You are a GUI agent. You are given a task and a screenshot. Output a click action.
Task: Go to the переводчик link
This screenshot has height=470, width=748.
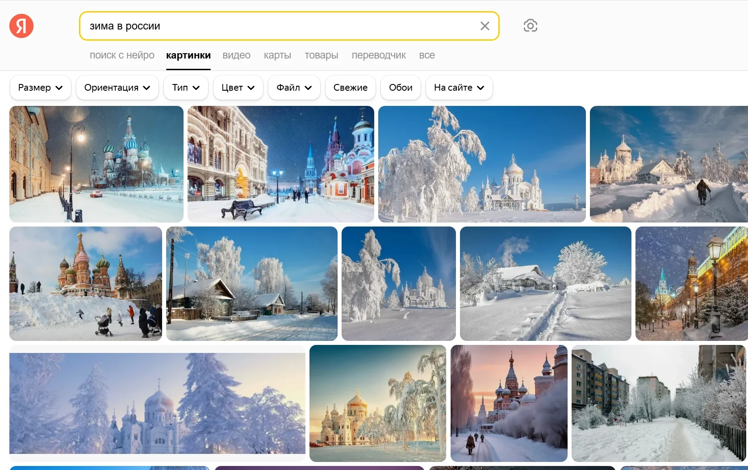(378, 55)
